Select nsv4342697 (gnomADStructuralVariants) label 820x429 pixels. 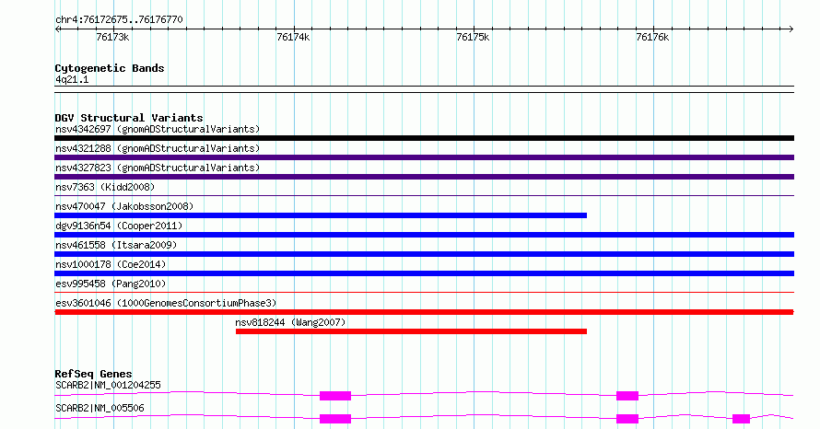coord(158,129)
